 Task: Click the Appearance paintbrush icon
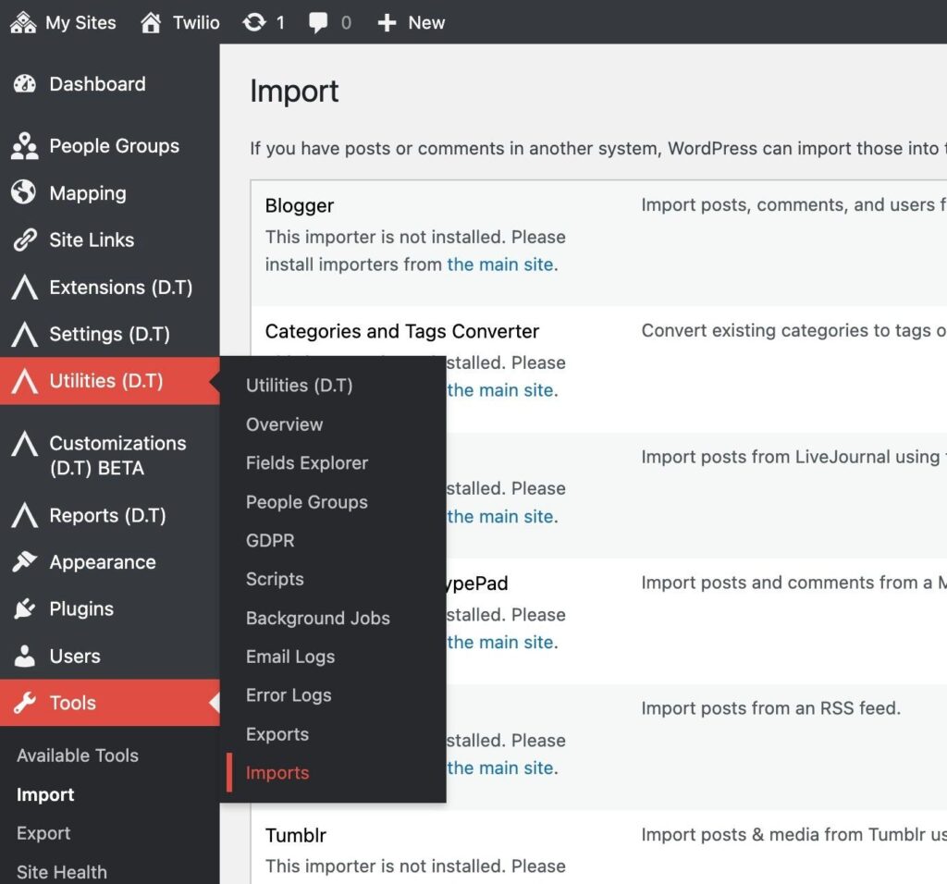point(25,562)
